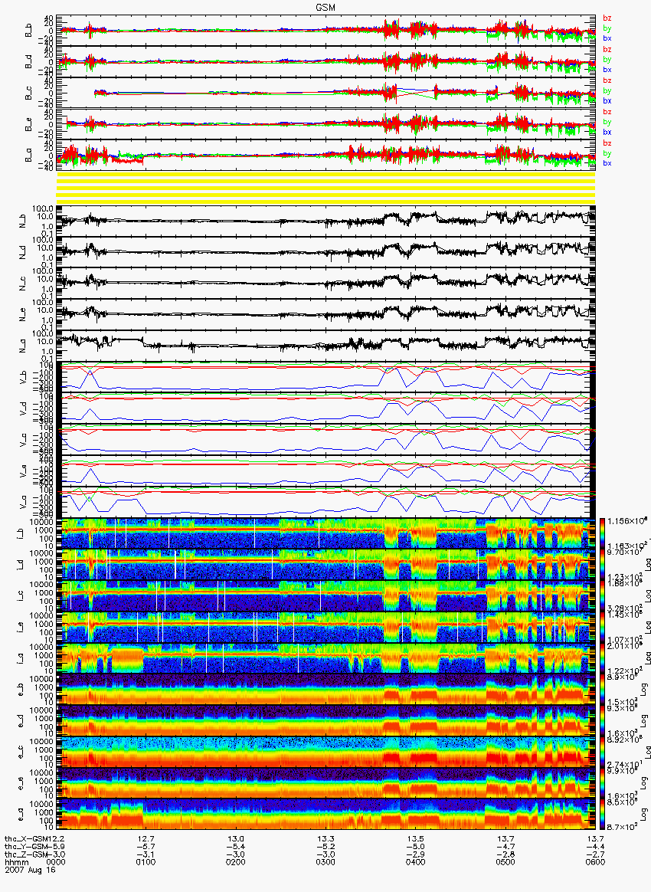Select the B_c magnetic field panel label
Screen dimensions: 651x892
pos(28,93)
